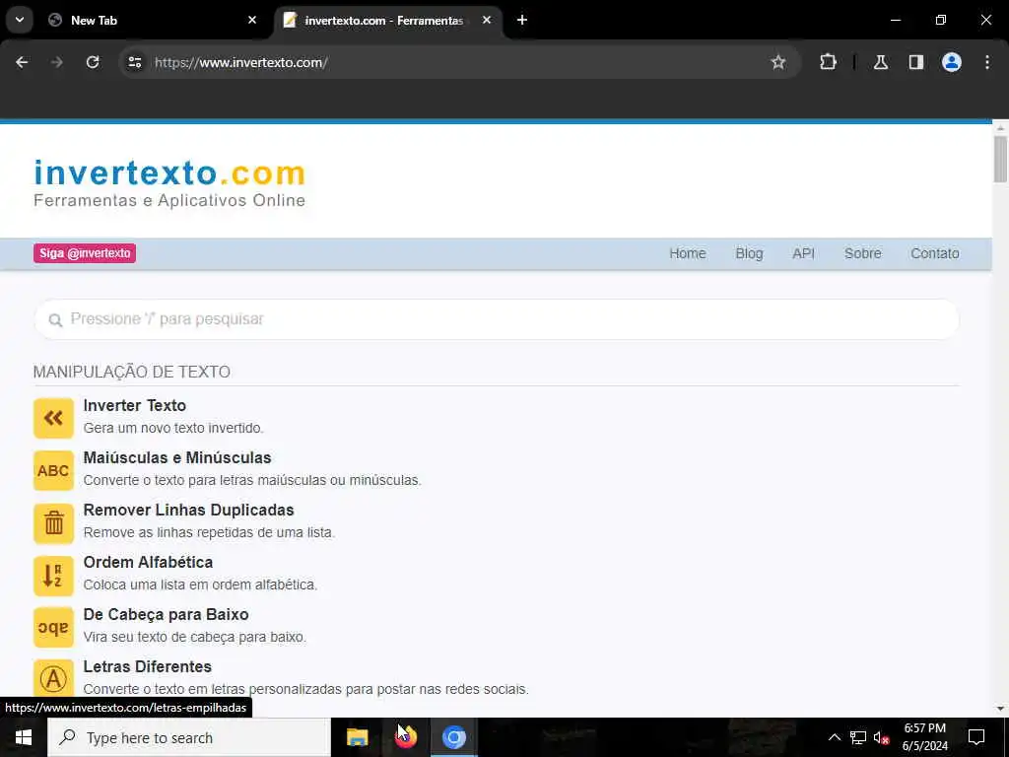Open the API menu link
1009x757 pixels.
click(x=803, y=253)
